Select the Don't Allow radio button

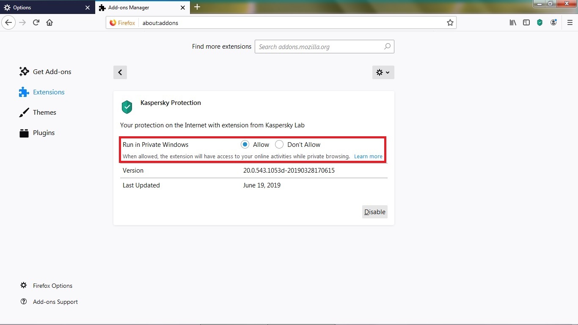pos(279,144)
